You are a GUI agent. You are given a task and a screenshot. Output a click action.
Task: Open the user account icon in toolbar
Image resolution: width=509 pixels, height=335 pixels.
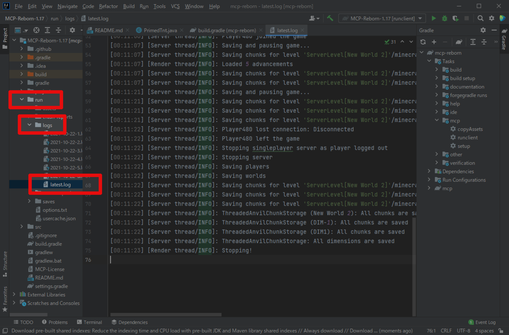pos(314,18)
